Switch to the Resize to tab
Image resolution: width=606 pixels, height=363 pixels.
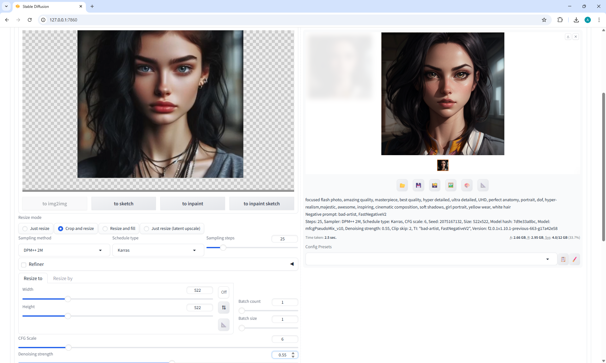[33, 278]
